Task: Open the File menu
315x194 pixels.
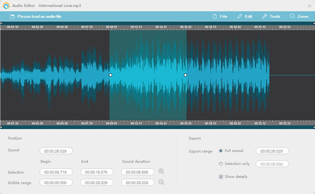Action: click(x=220, y=16)
